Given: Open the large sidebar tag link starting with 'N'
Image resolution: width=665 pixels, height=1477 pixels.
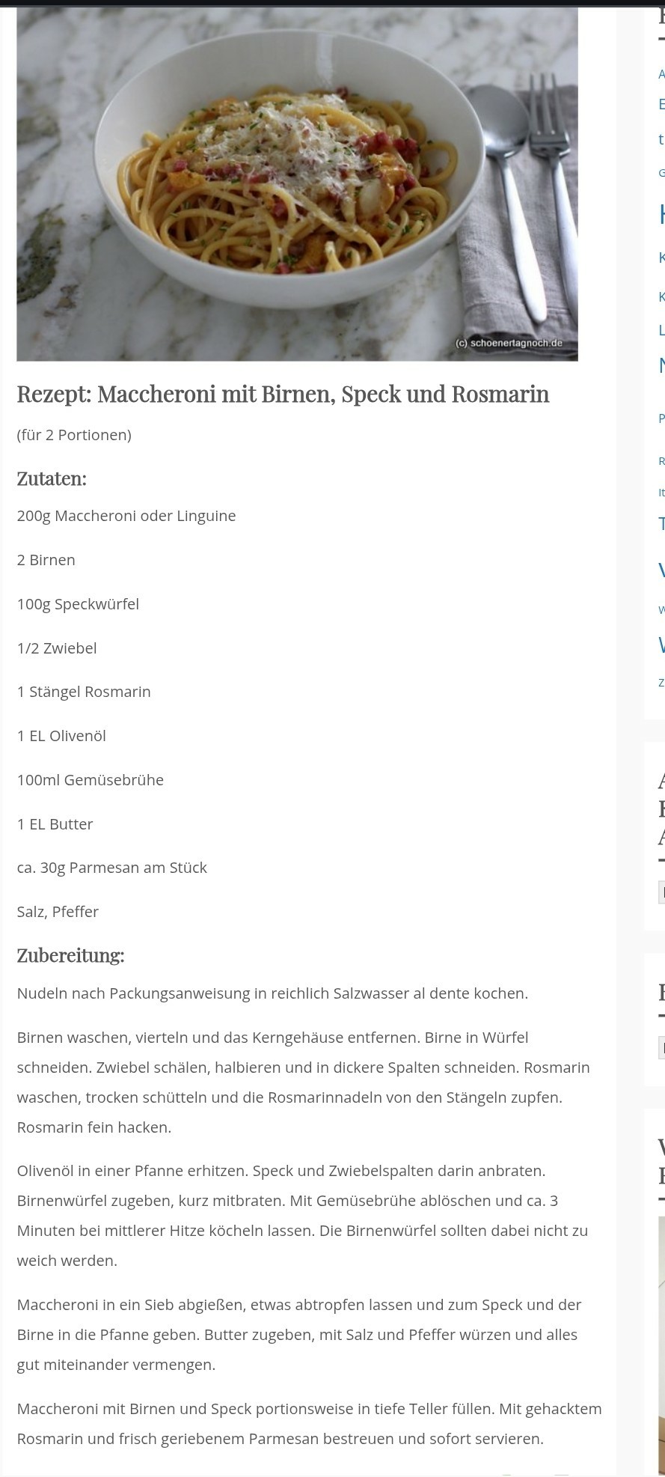Looking at the screenshot, I should tap(661, 365).
